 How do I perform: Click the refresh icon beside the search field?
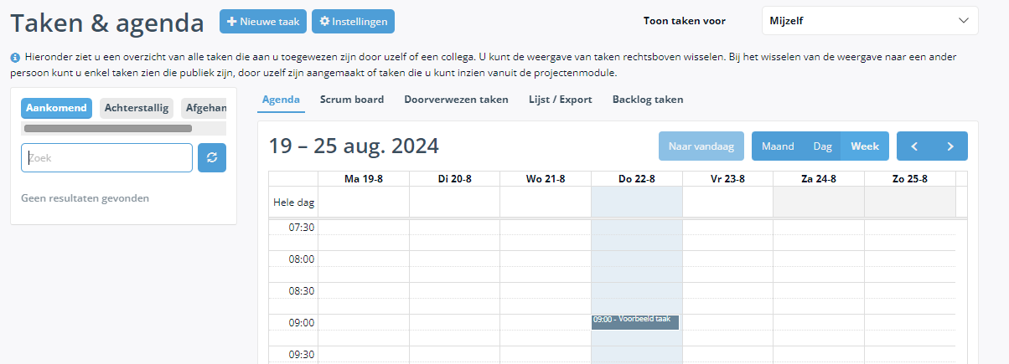[x=212, y=158]
